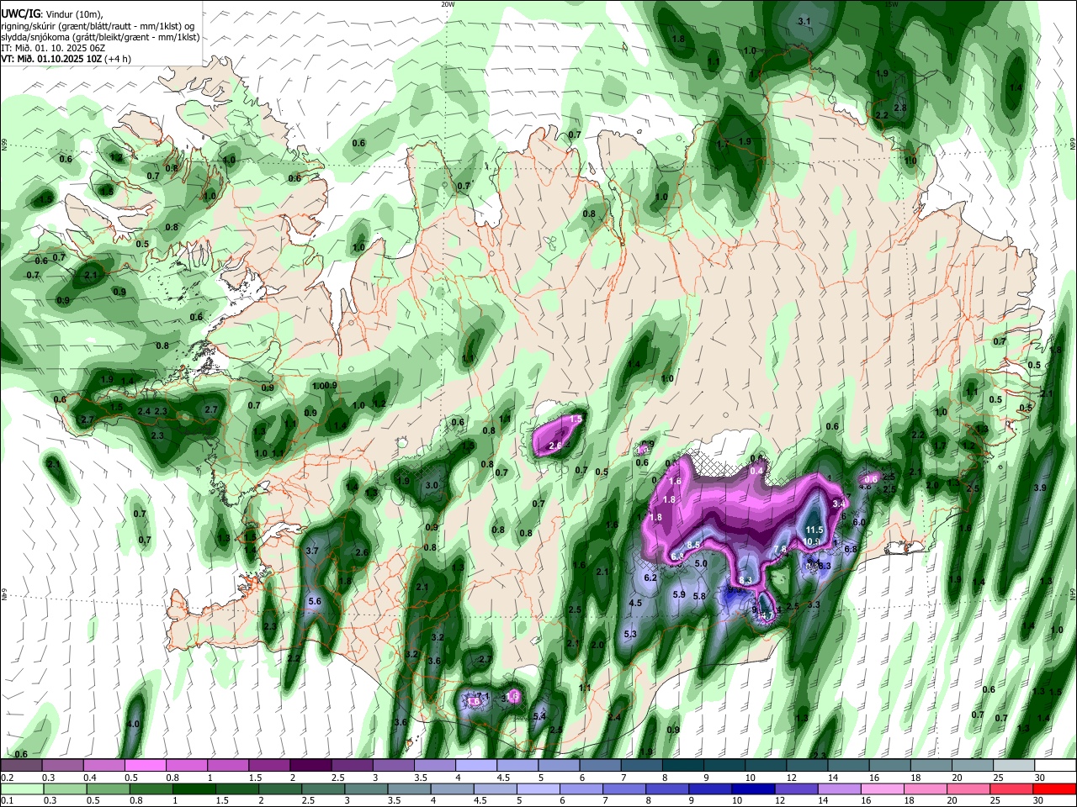
Task: Click the bright red 30 swatch ending lower legend row
Action: (x=1053, y=789)
